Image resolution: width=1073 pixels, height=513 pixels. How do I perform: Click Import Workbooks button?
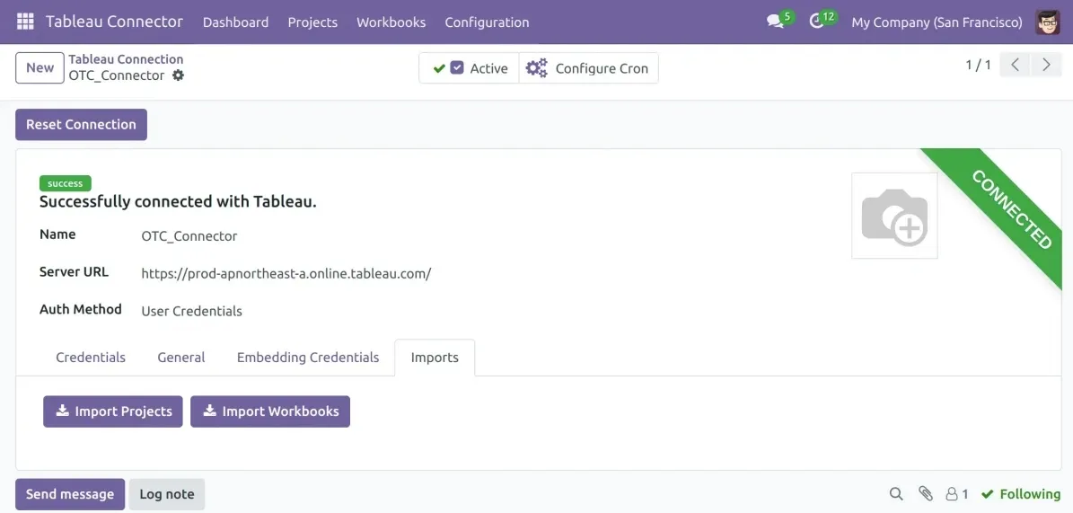(x=270, y=411)
